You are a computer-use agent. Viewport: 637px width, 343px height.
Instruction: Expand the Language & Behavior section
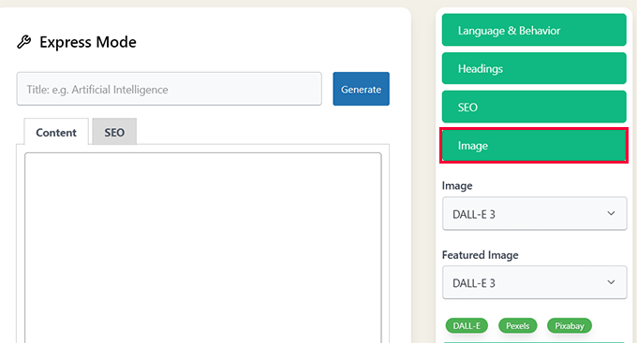click(534, 30)
